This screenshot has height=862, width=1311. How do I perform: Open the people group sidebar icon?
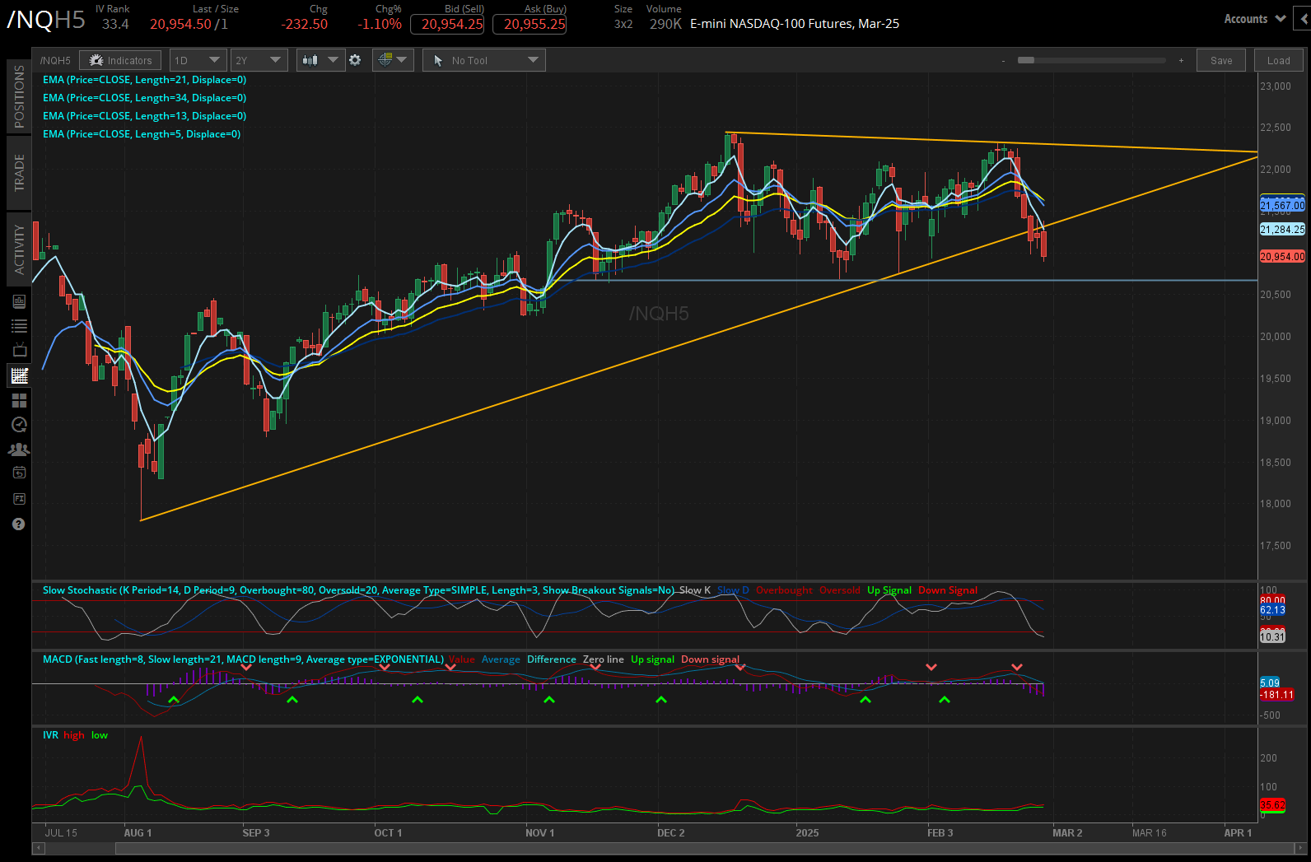tap(19, 450)
